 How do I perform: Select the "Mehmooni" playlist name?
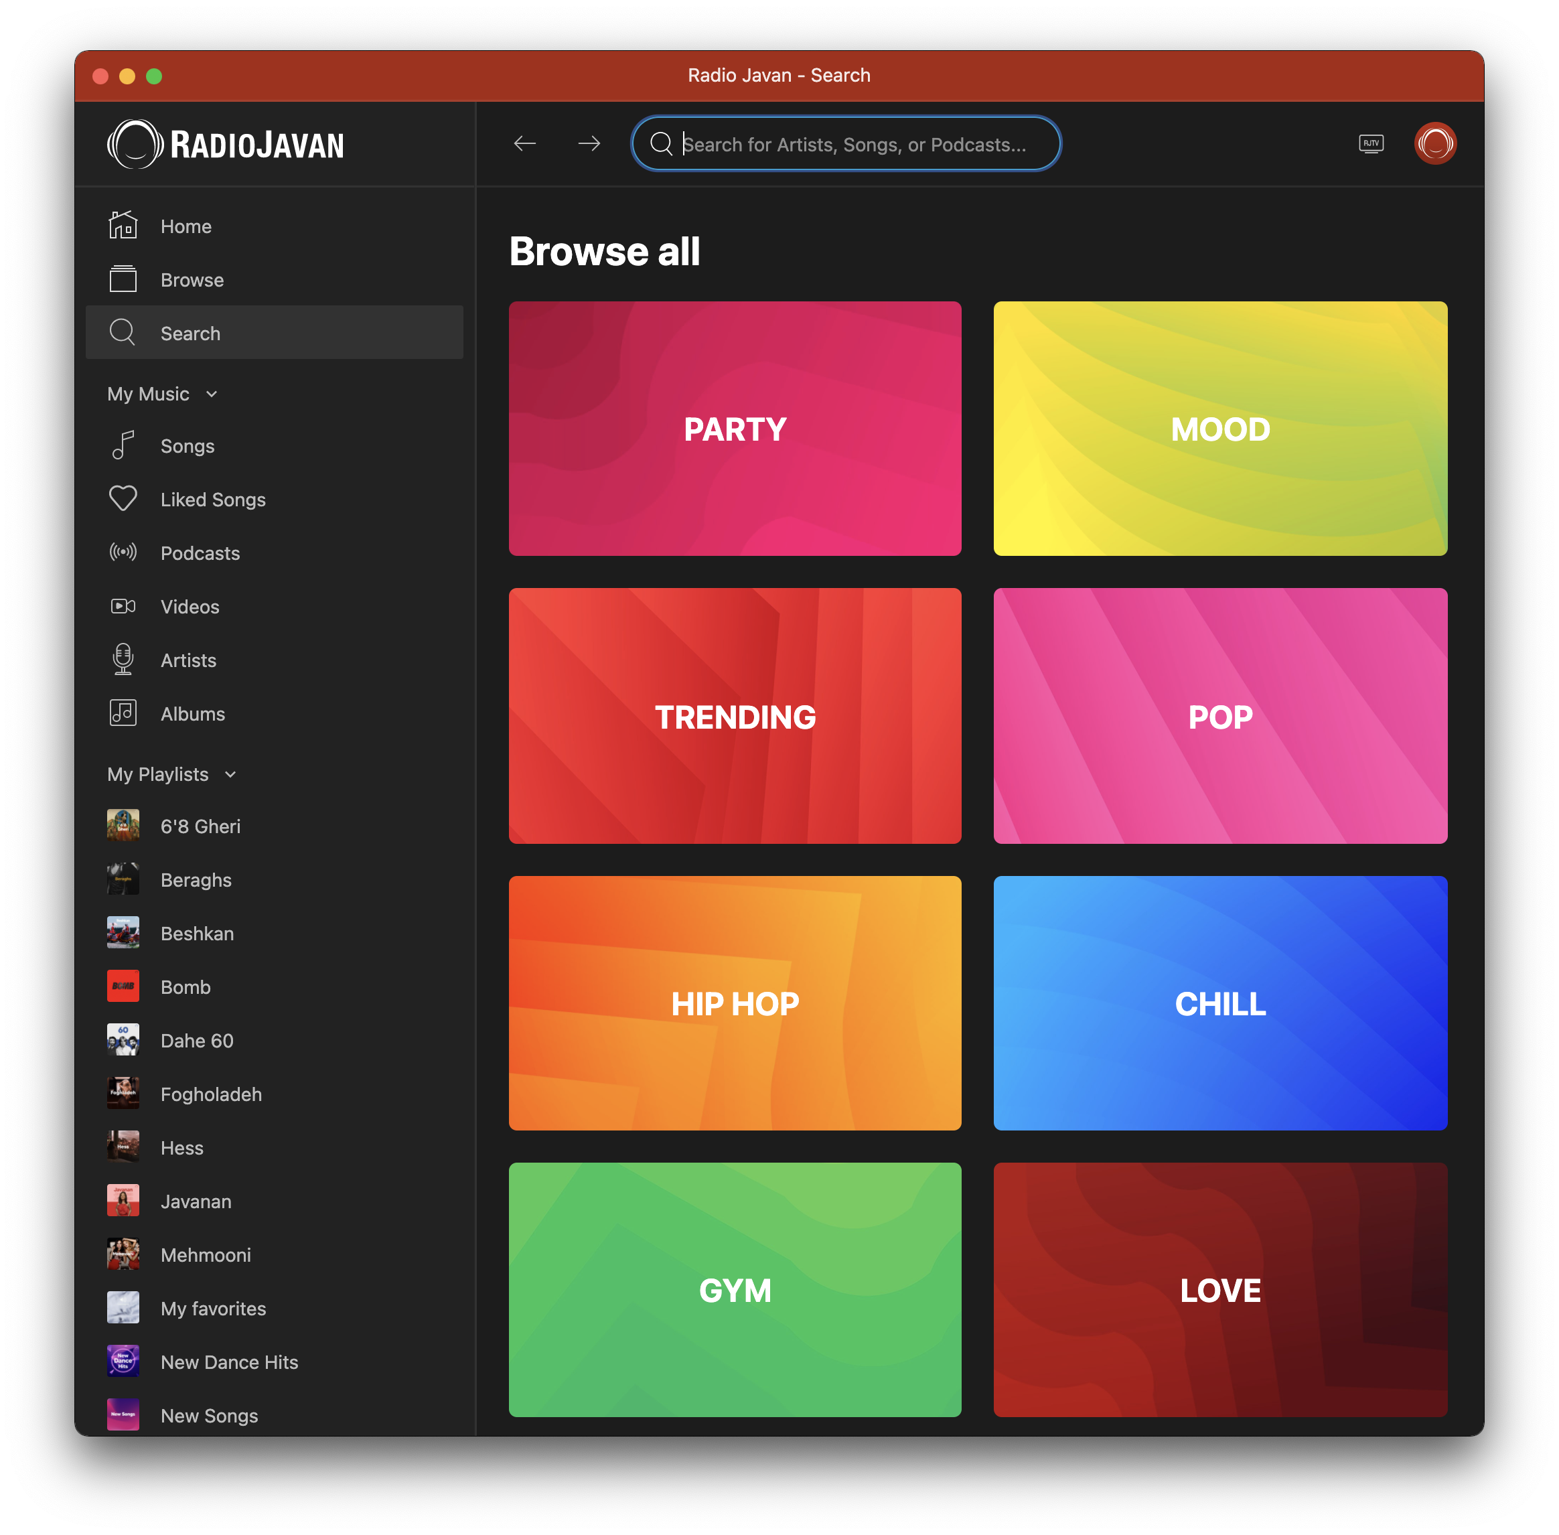point(206,1254)
